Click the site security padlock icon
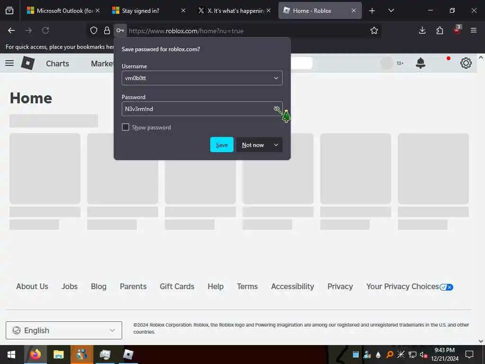485x364 pixels. [x=107, y=30]
